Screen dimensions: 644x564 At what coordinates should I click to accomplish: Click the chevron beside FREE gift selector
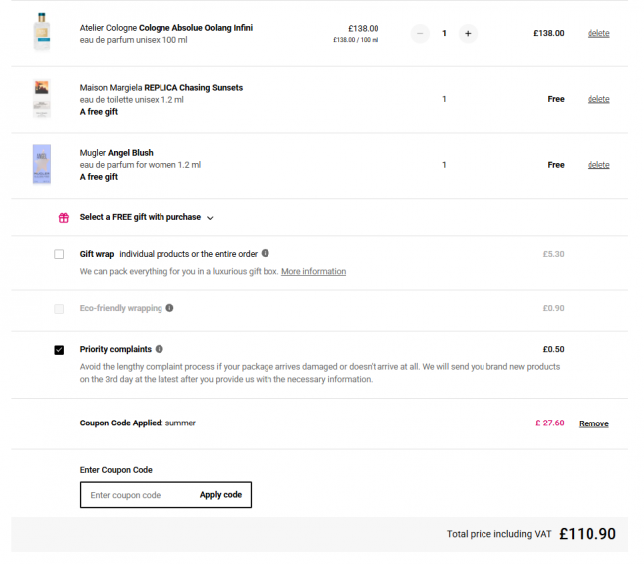pyautogui.click(x=210, y=218)
